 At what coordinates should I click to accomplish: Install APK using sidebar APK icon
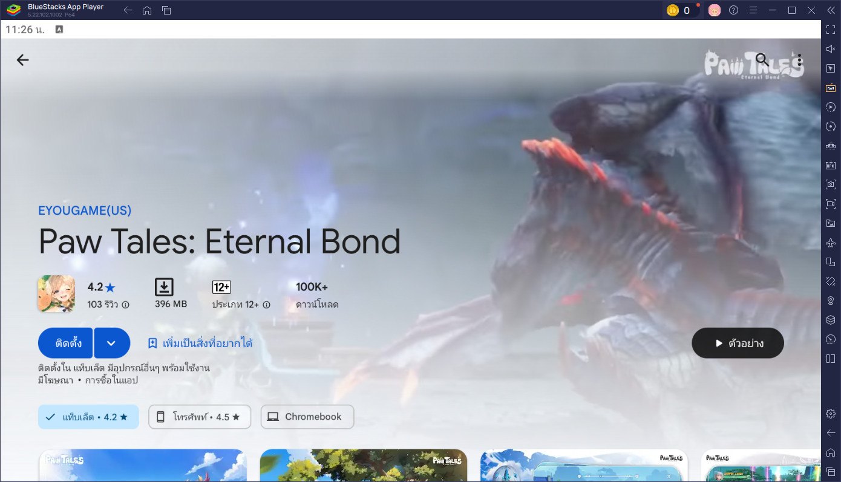[831, 165]
